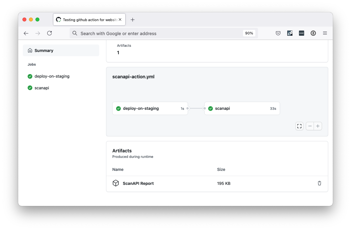Open the Firefox application menu
Viewport: 351px width, 230px height.
click(325, 33)
